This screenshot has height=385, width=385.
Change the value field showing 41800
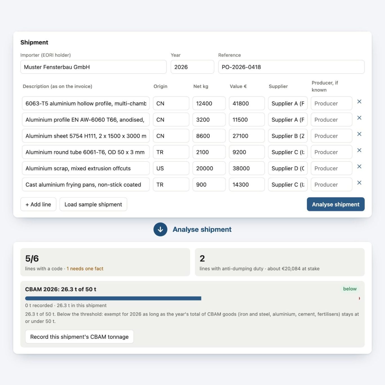tap(247, 103)
